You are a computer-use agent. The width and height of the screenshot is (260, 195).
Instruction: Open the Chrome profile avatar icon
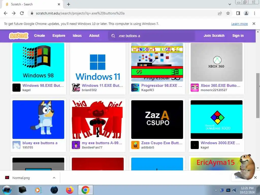[246, 13]
